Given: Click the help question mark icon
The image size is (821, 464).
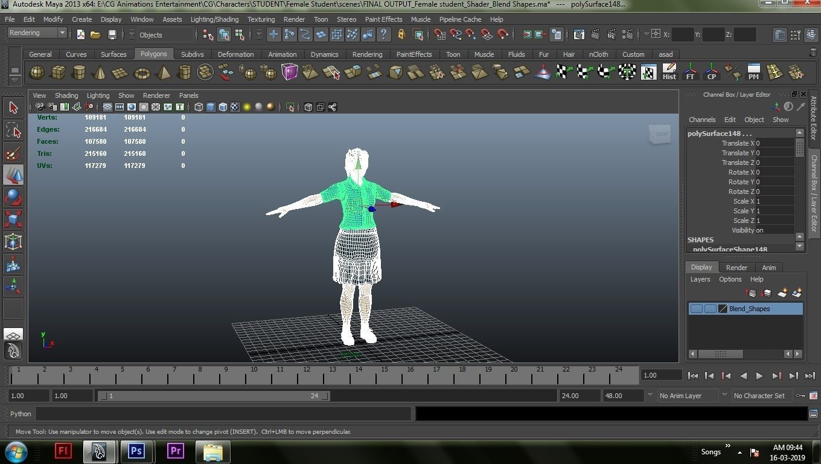Looking at the screenshot, I should coord(383,34).
